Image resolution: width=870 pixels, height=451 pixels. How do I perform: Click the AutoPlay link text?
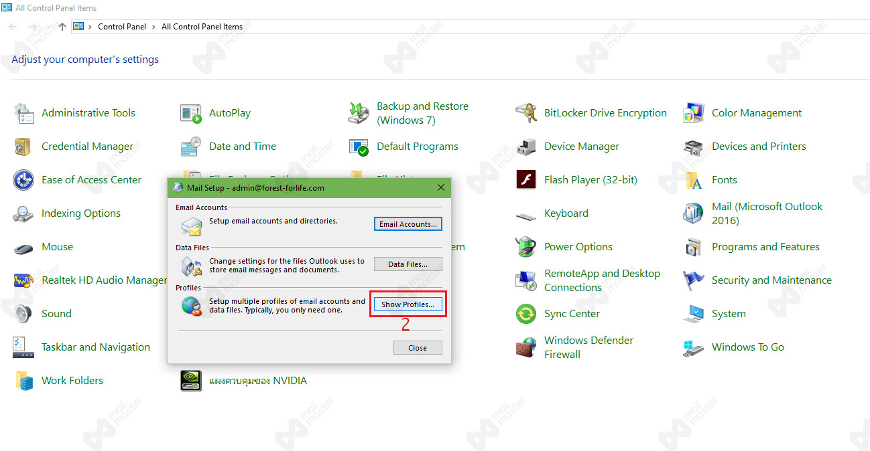click(230, 113)
